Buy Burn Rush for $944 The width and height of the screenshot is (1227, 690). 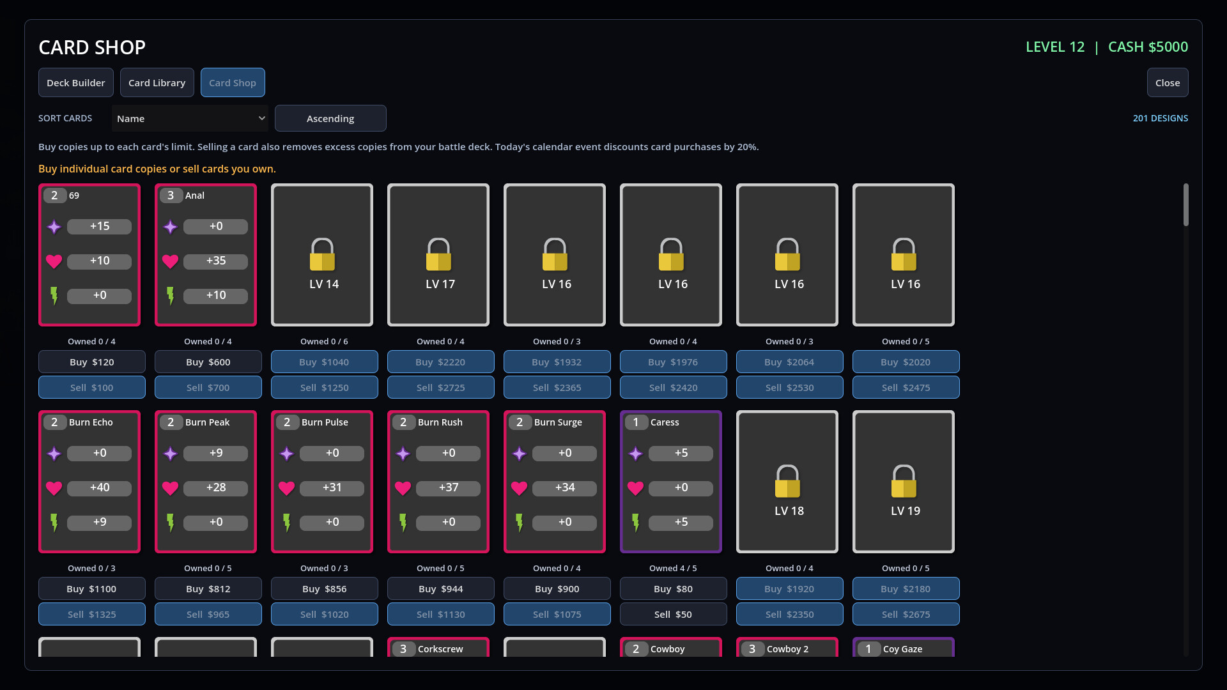point(441,588)
